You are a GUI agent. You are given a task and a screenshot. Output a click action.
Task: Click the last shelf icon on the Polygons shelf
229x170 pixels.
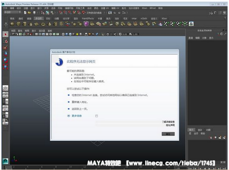click(x=191, y=24)
